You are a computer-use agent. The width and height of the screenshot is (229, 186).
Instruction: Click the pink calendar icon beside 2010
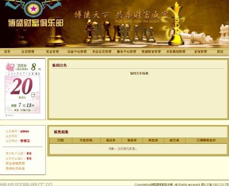10,67
